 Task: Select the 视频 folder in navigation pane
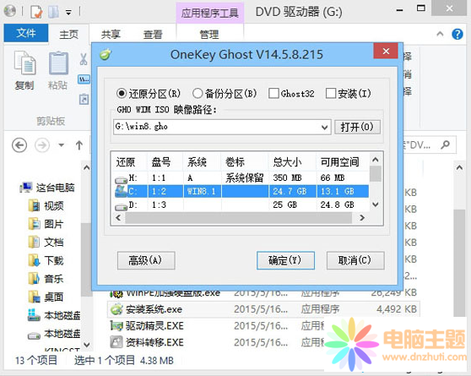(46, 206)
